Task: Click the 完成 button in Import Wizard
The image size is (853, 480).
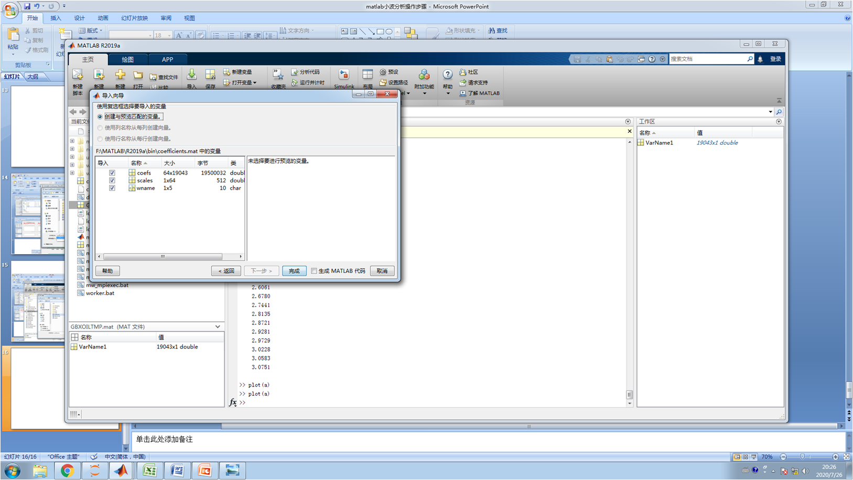Action: click(x=294, y=271)
